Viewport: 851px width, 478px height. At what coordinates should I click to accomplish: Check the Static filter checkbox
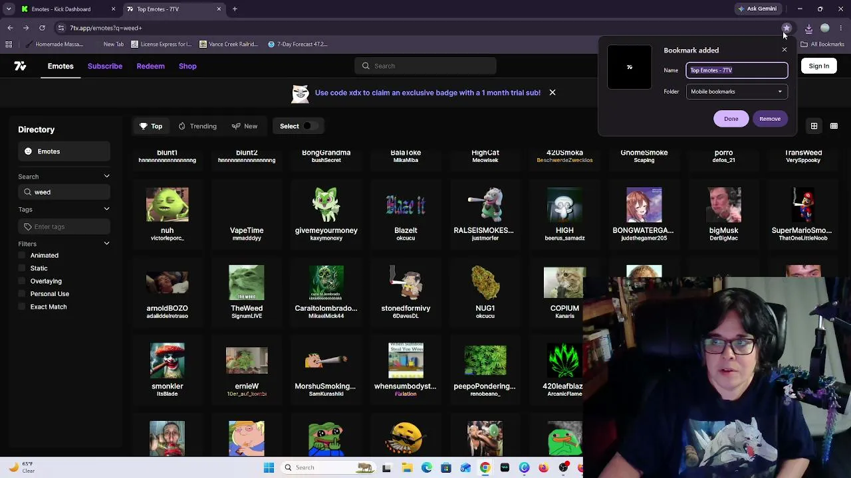[22, 268]
